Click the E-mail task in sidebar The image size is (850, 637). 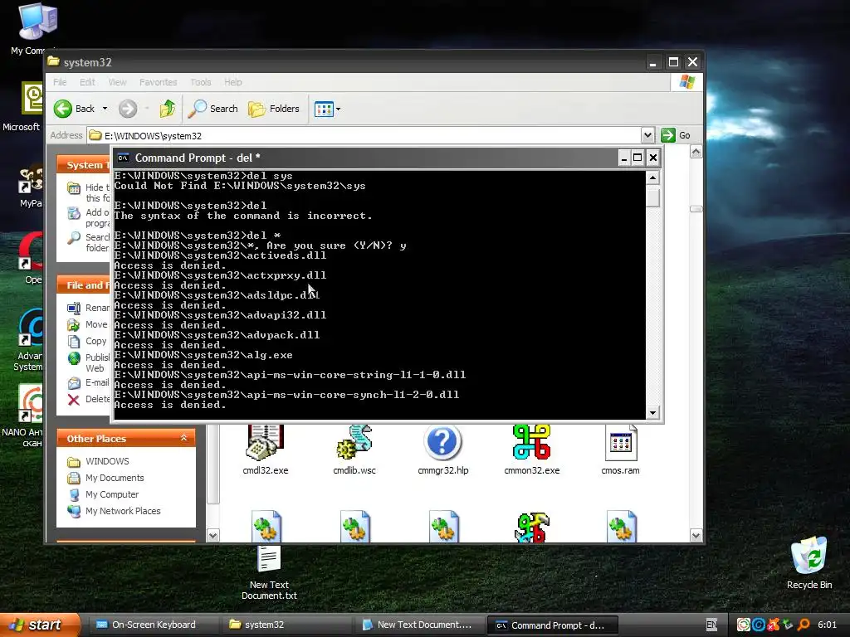pos(89,383)
